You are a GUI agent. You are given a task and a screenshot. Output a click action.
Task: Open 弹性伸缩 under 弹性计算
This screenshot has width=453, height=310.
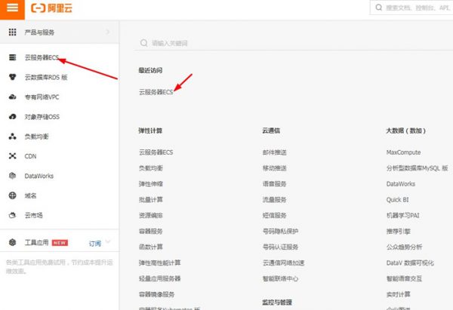click(150, 183)
